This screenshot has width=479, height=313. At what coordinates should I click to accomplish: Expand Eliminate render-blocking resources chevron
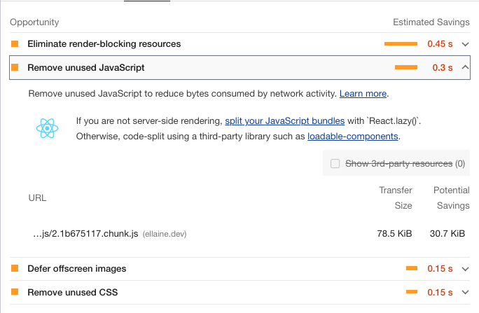(465, 44)
